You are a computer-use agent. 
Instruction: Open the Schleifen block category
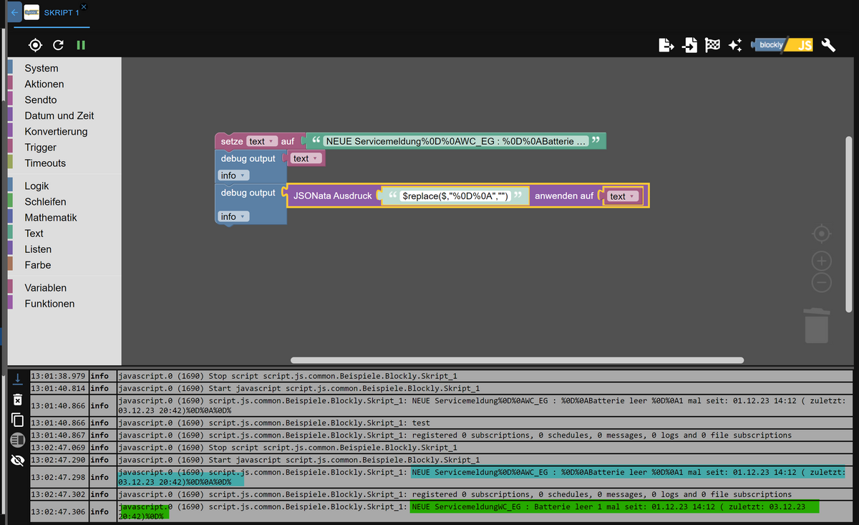45,201
